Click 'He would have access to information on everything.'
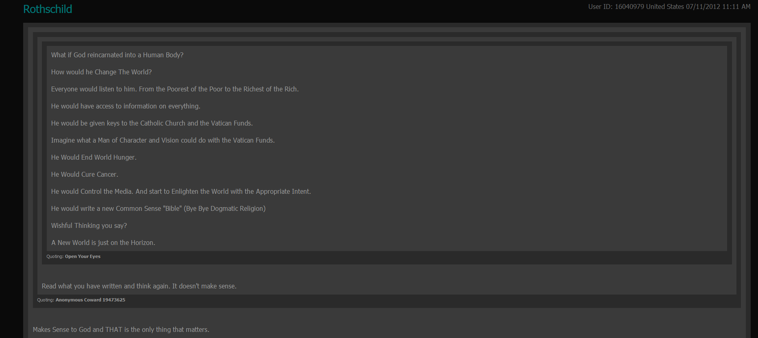 126,106
